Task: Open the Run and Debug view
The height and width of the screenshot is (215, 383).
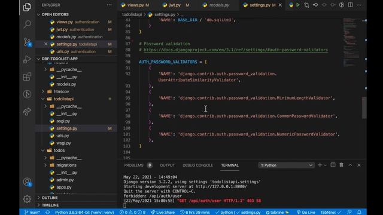Action: click(27, 59)
